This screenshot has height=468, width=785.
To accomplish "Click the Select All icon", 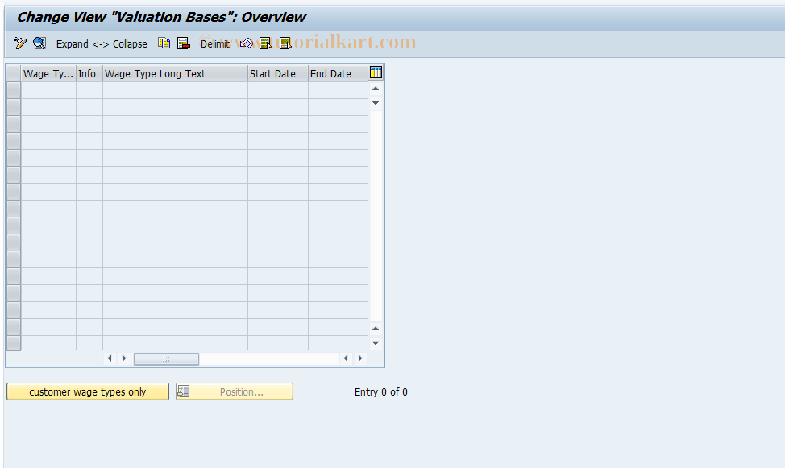I will click(x=265, y=43).
